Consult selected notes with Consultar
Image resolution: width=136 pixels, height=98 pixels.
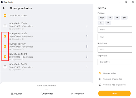[x=47, y=94]
